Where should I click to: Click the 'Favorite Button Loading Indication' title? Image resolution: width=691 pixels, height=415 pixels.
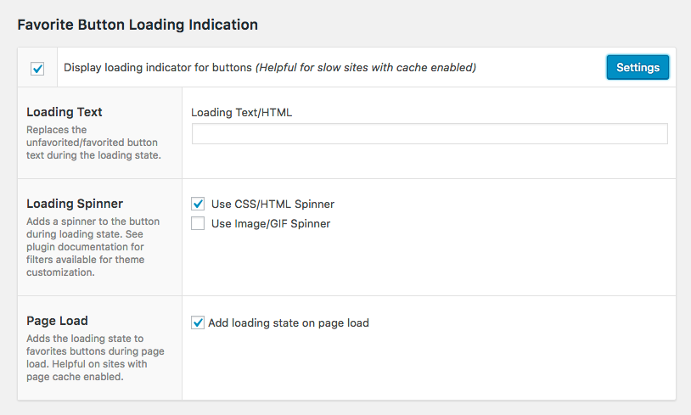click(138, 25)
